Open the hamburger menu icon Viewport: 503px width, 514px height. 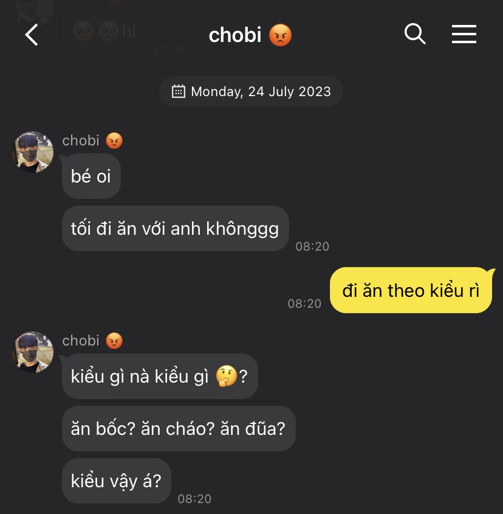pos(464,34)
